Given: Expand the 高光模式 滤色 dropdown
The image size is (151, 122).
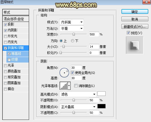Looking at the screenshot, I should (x=78, y=94).
